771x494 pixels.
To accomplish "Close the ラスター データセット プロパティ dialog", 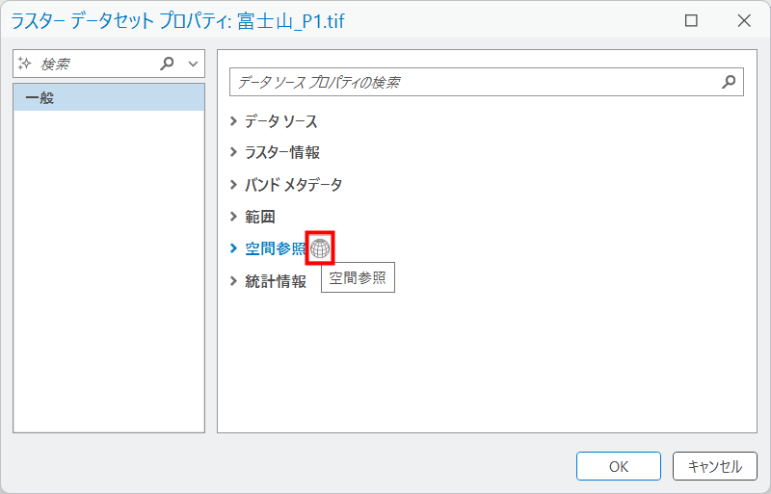I will [x=743, y=20].
